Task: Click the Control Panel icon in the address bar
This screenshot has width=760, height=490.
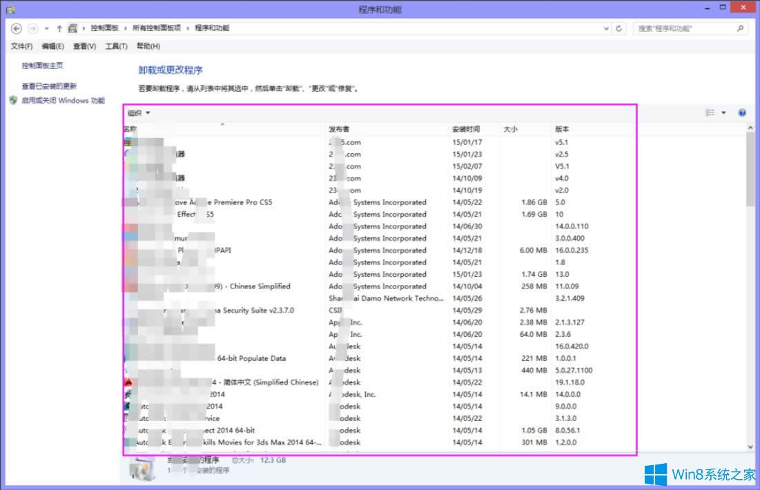Action: point(72,28)
